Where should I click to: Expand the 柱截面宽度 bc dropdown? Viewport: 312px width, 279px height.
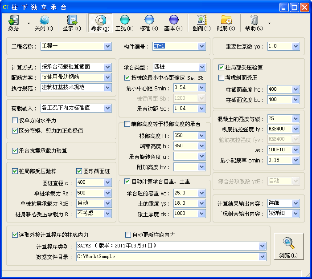point(296,100)
